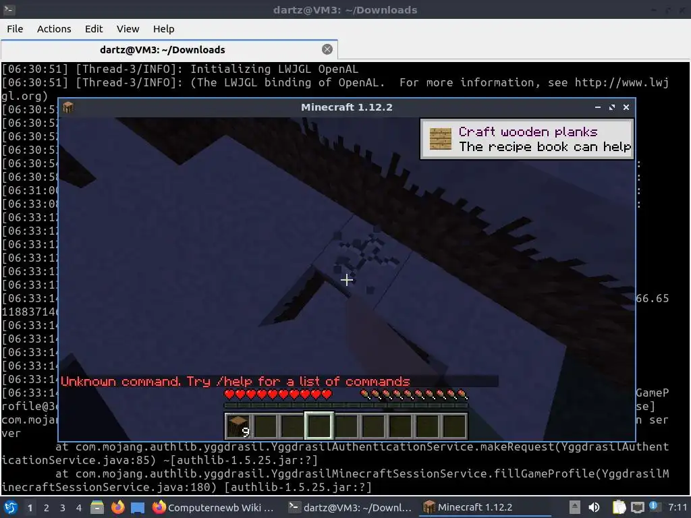Switch to workspace 2
This screenshot has height=518, width=691.
point(47,508)
